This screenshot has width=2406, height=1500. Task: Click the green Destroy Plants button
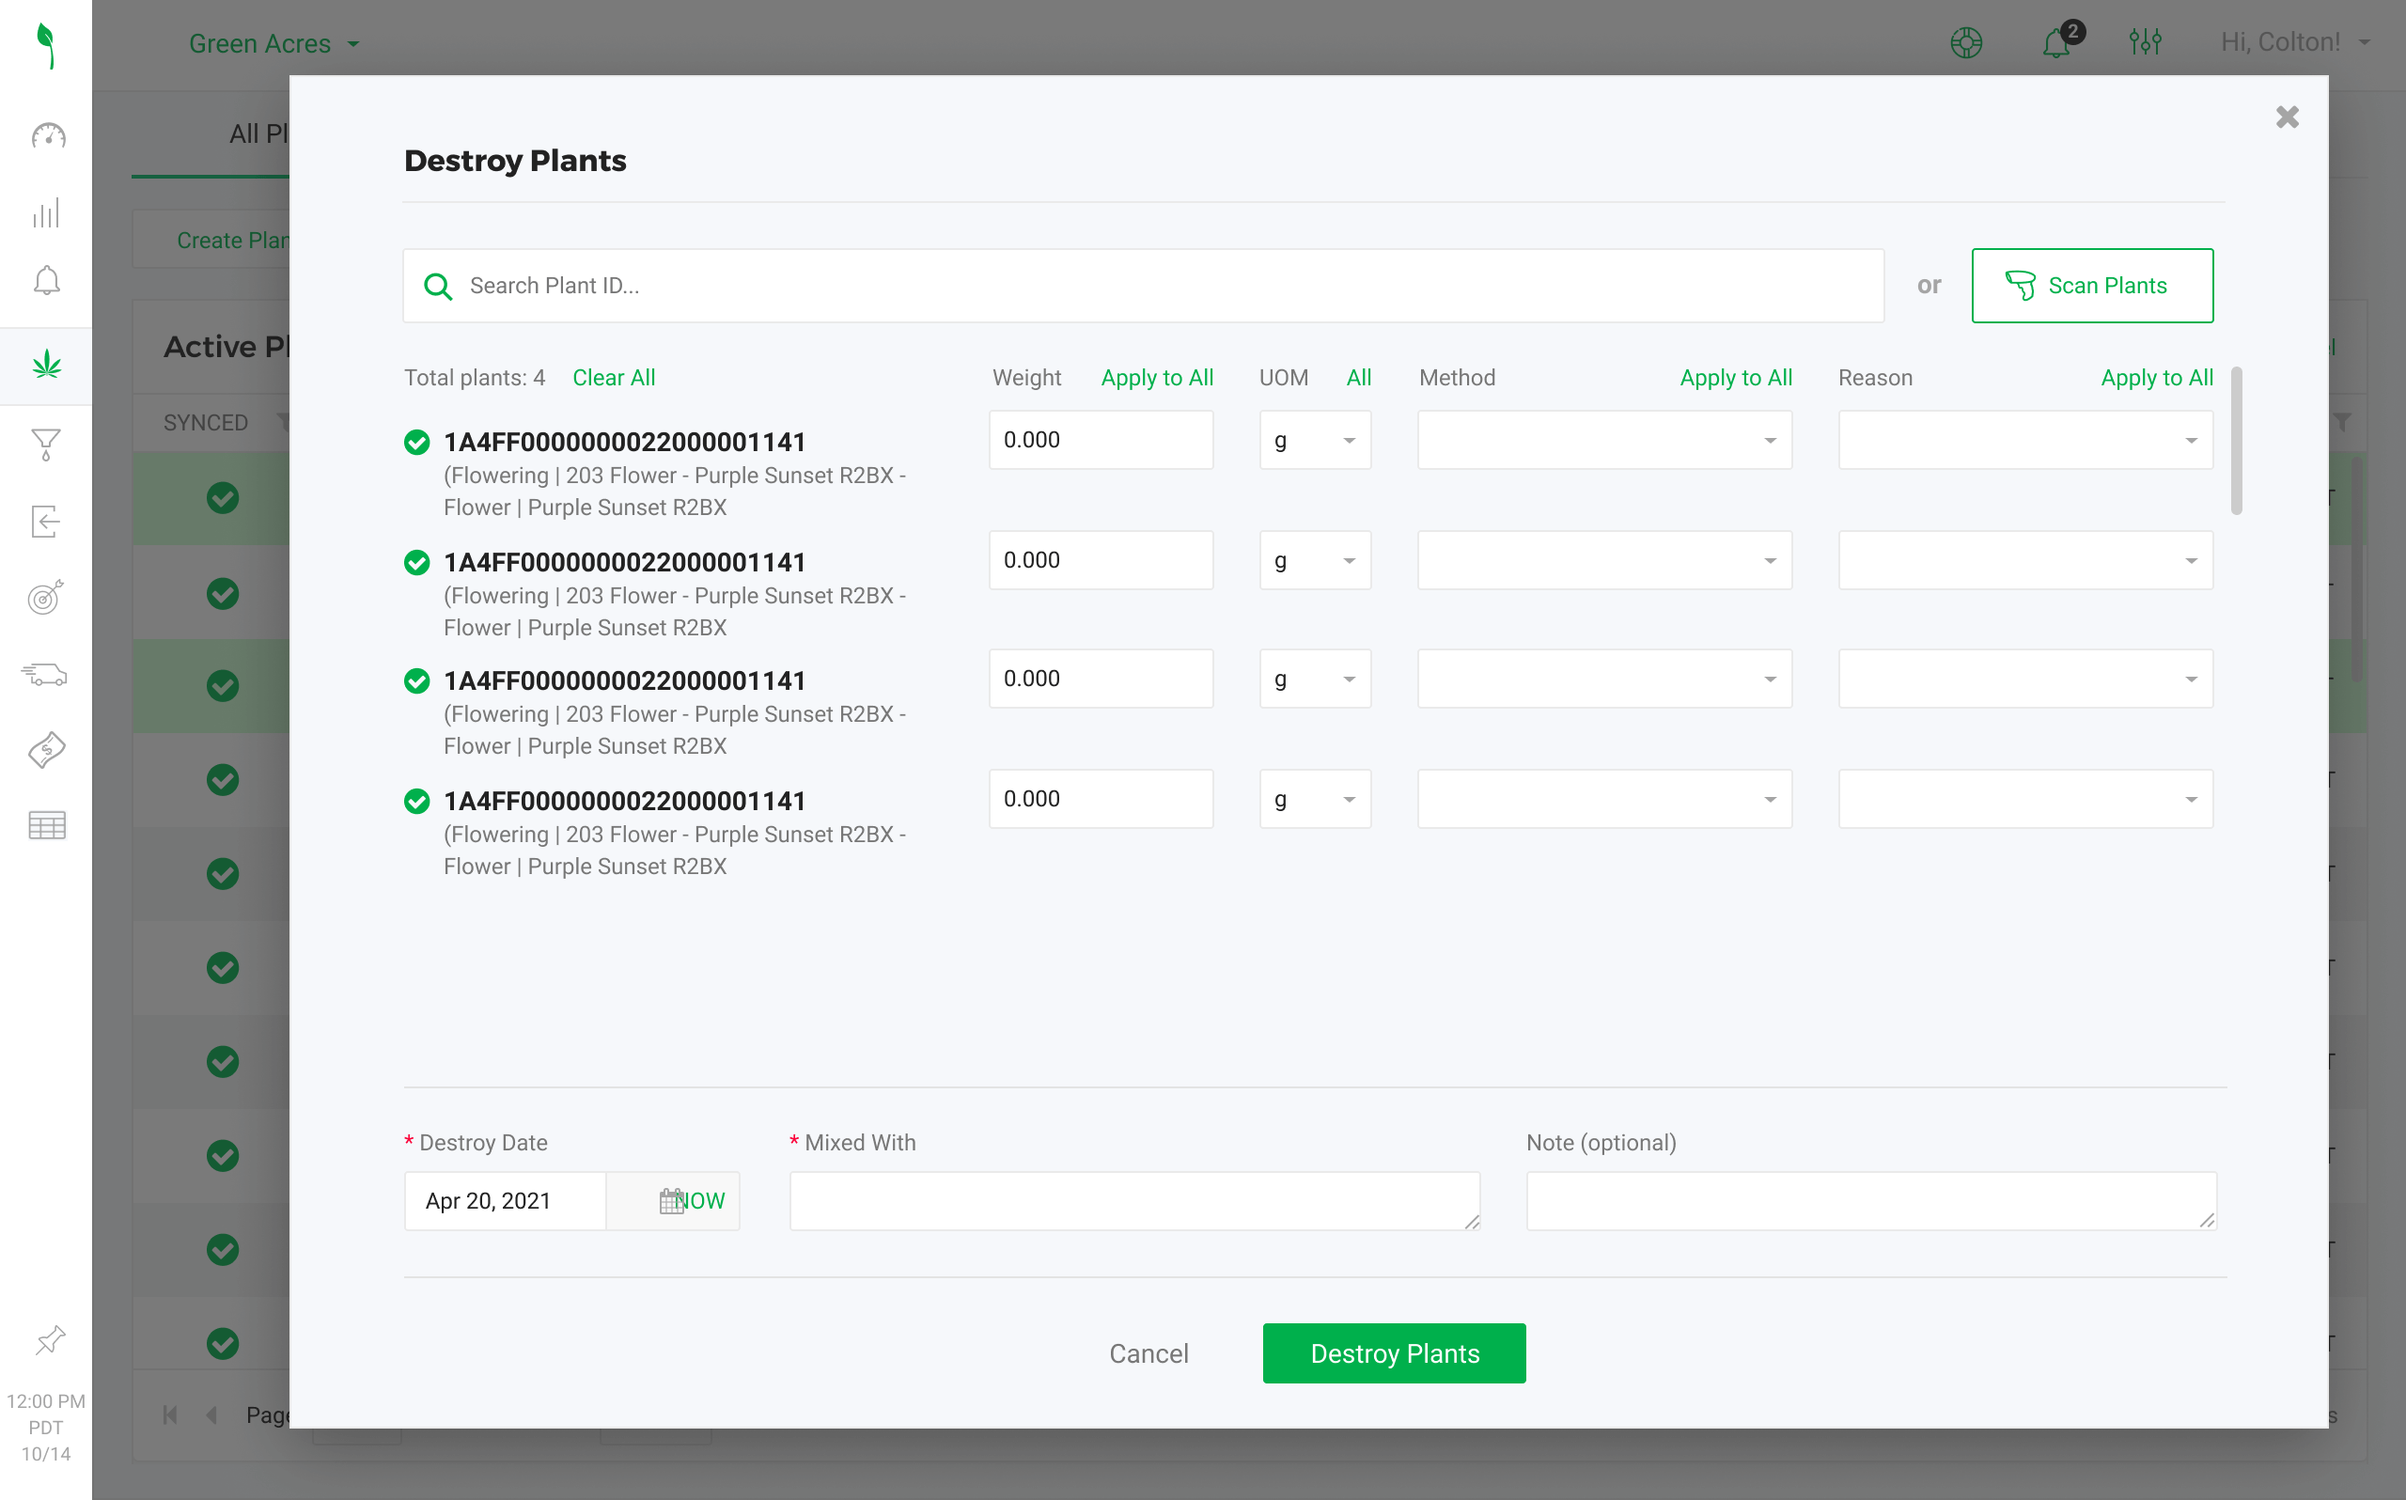click(1394, 1353)
